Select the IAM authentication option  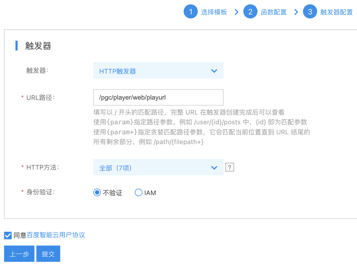[139, 192]
